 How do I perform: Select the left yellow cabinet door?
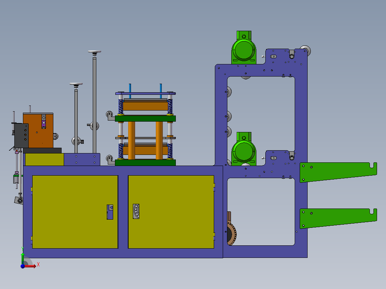(75, 212)
